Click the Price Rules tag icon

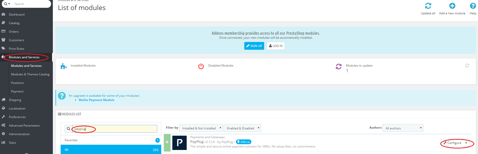click(x=4, y=48)
